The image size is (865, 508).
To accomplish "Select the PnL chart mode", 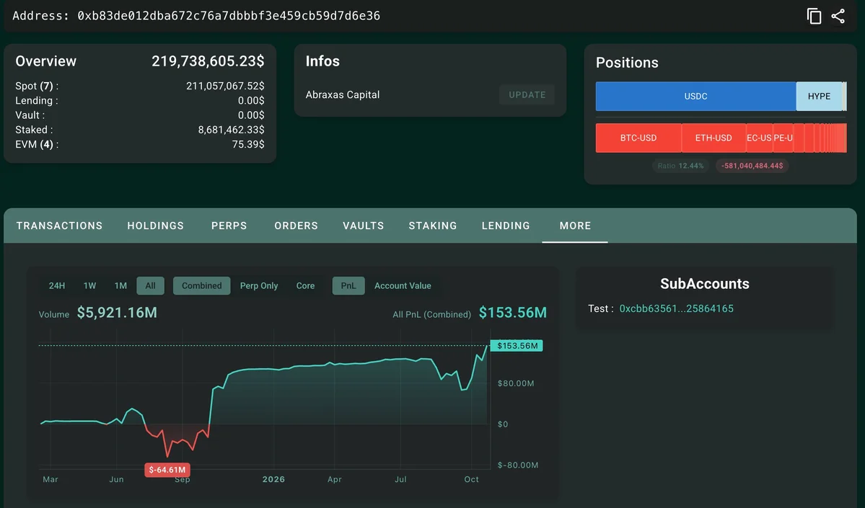I will click(x=348, y=285).
